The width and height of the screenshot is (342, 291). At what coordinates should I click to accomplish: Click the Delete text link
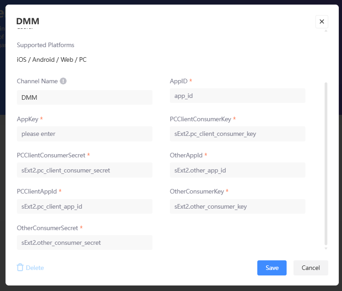(x=35, y=268)
